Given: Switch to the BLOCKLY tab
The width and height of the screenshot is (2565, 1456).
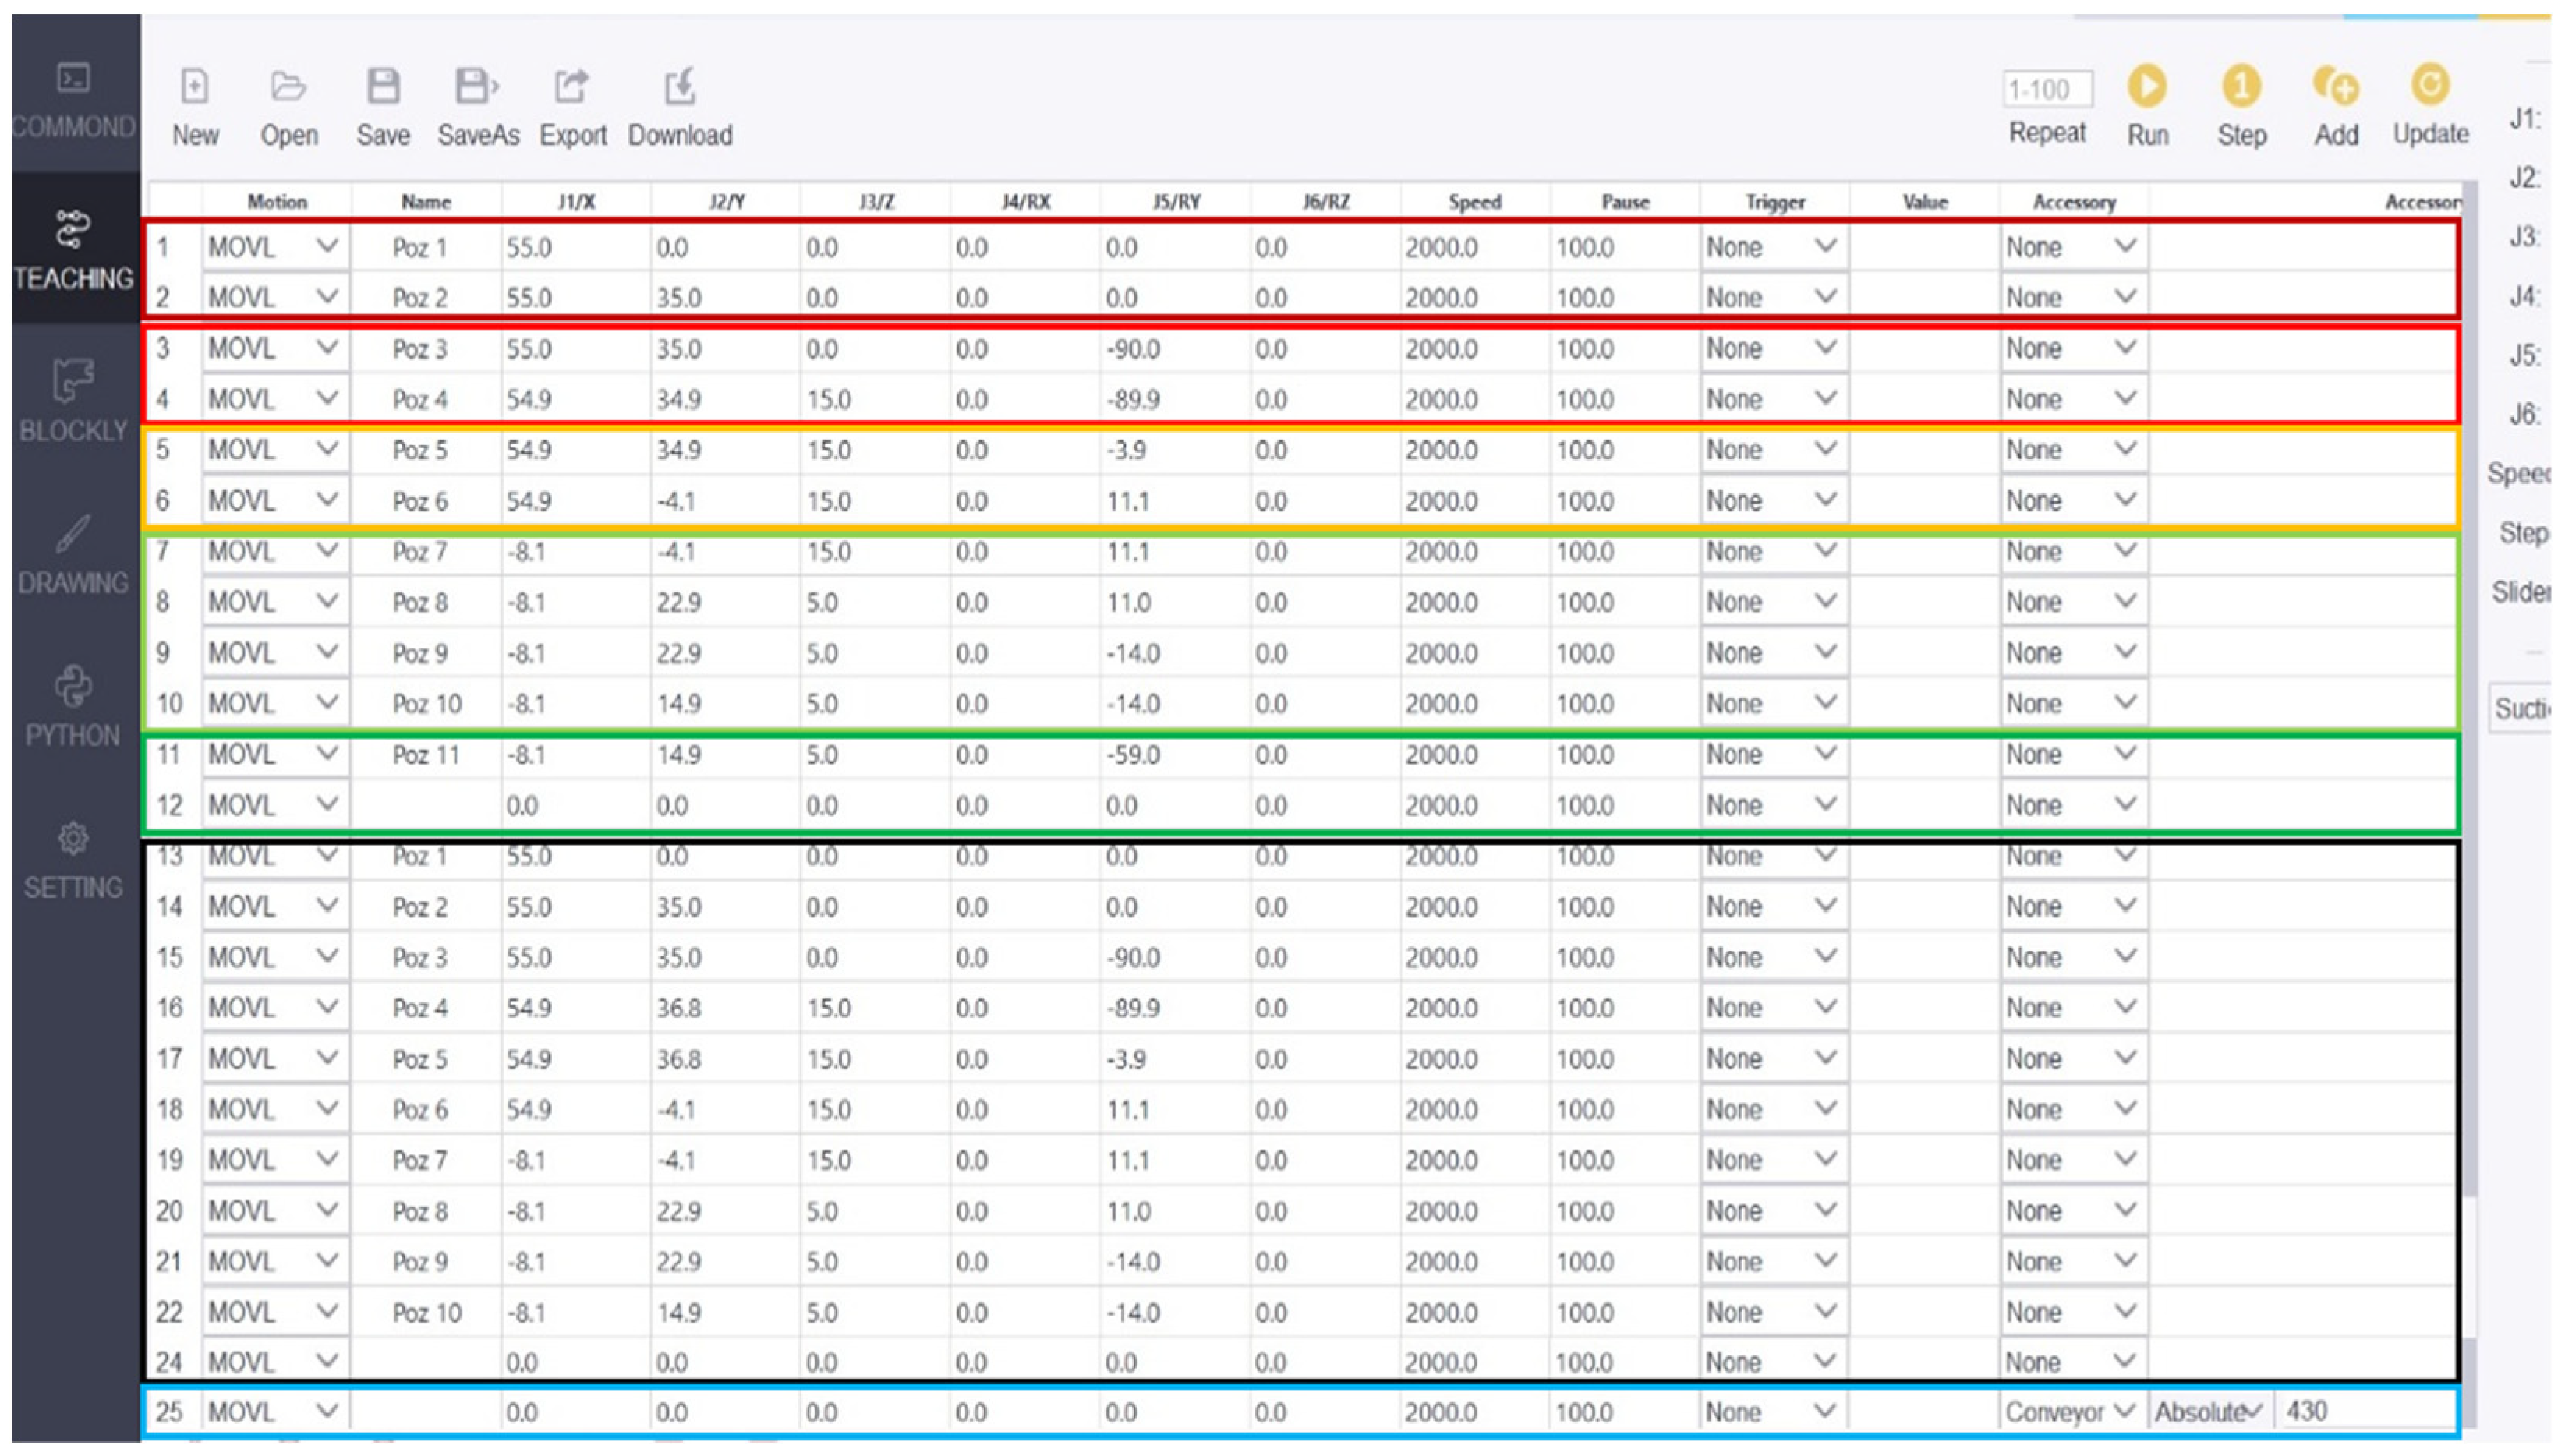Looking at the screenshot, I should (73, 400).
